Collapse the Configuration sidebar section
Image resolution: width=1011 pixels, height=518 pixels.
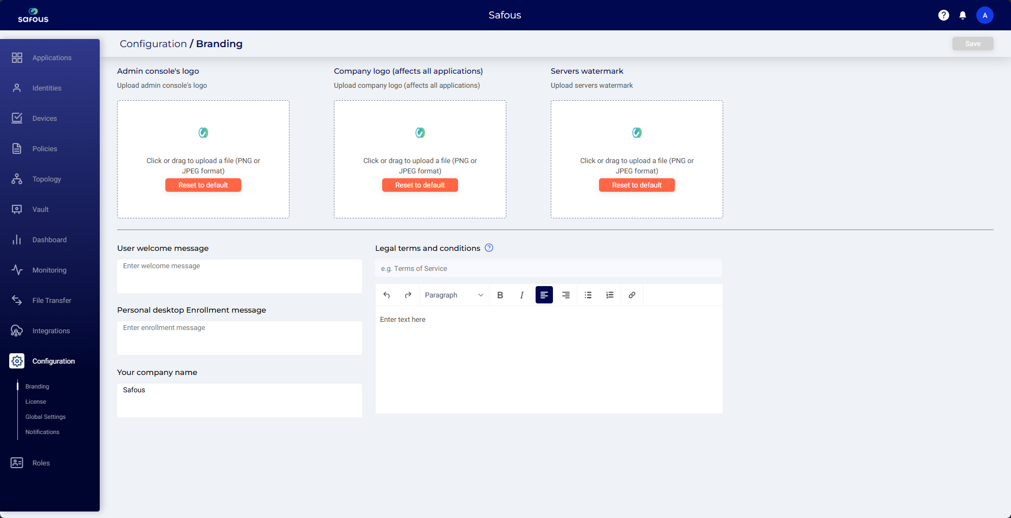tap(53, 361)
